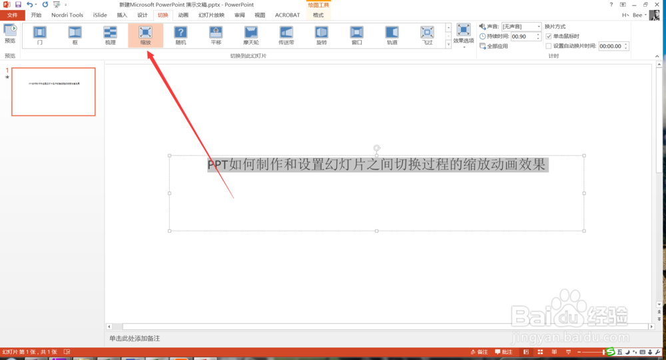Switch to Reading view icon

(x=554, y=352)
